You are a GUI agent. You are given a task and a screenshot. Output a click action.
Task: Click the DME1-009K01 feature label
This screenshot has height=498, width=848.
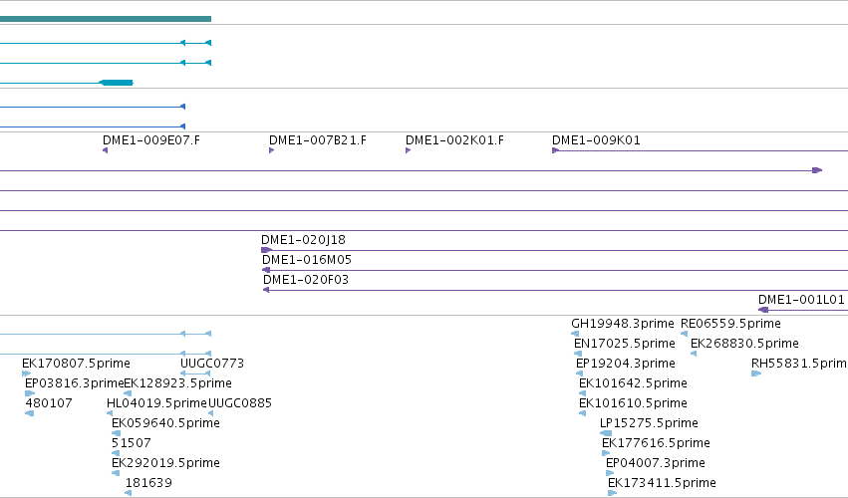click(596, 140)
